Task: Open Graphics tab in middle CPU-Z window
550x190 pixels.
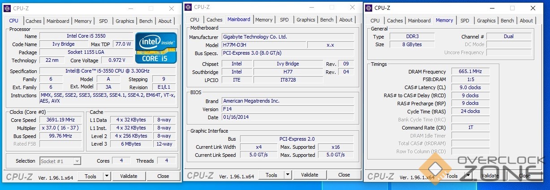Action: click(x=306, y=20)
